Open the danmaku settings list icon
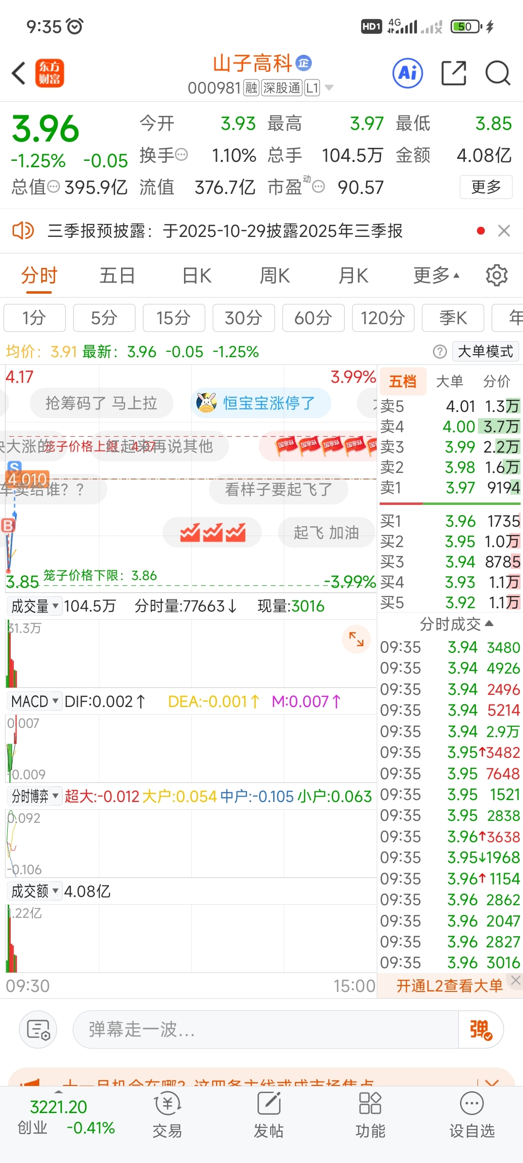Image resolution: width=523 pixels, height=1163 pixels. [38, 1029]
